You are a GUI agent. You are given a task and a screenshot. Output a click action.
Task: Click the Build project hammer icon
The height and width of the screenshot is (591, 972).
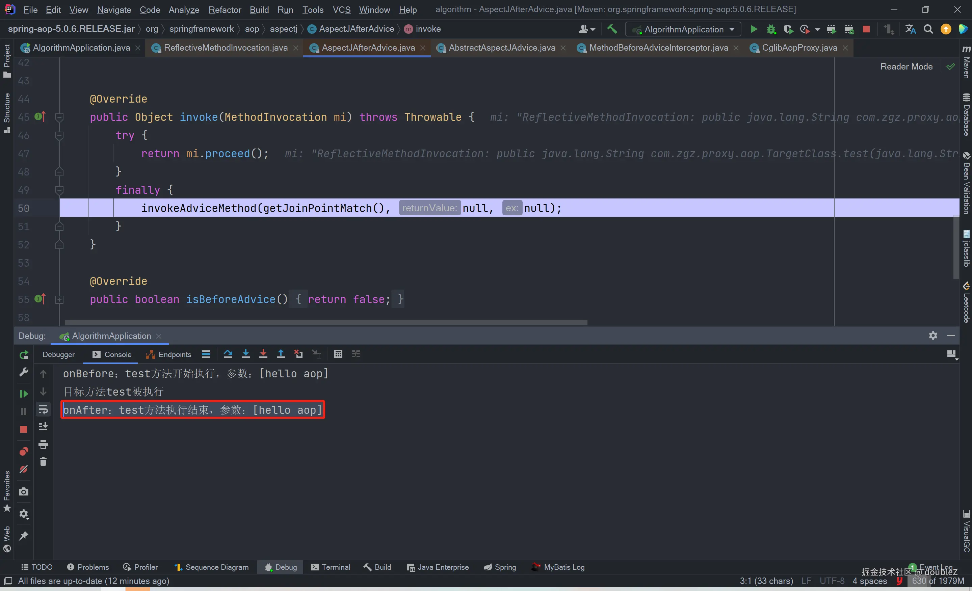(x=612, y=29)
